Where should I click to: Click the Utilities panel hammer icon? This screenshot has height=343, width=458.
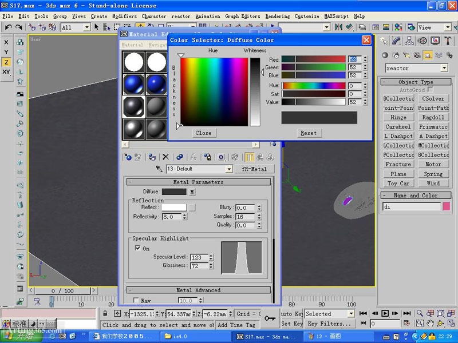[448, 39]
